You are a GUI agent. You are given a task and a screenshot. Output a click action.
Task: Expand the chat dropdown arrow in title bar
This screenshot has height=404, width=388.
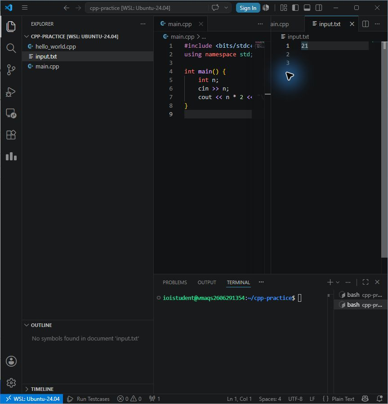click(226, 8)
